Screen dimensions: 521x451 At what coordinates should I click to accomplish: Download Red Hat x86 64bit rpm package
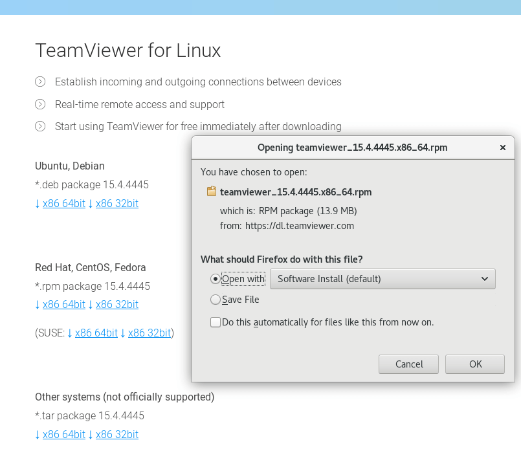point(63,304)
